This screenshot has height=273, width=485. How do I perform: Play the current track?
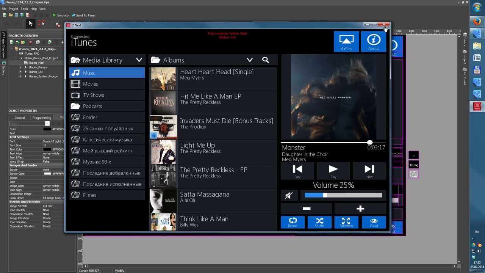point(333,171)
